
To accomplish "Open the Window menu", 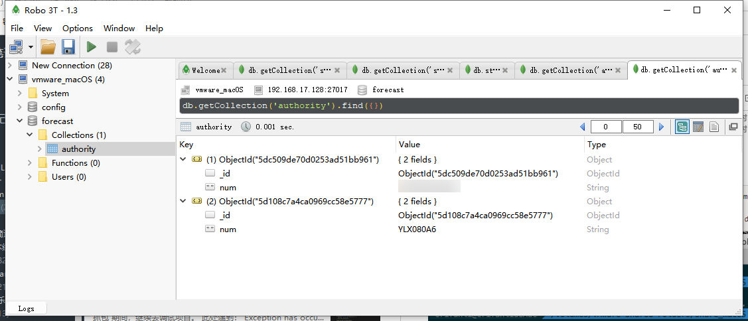I will [x=119, y=28].
